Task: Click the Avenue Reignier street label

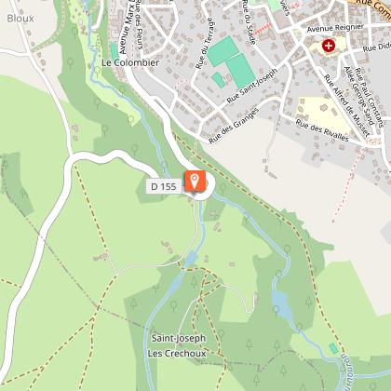Action: [x=335, y=28]
